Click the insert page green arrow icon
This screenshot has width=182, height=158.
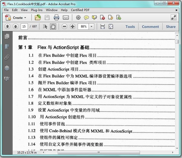pyautogui.click(x=119, y=17)
